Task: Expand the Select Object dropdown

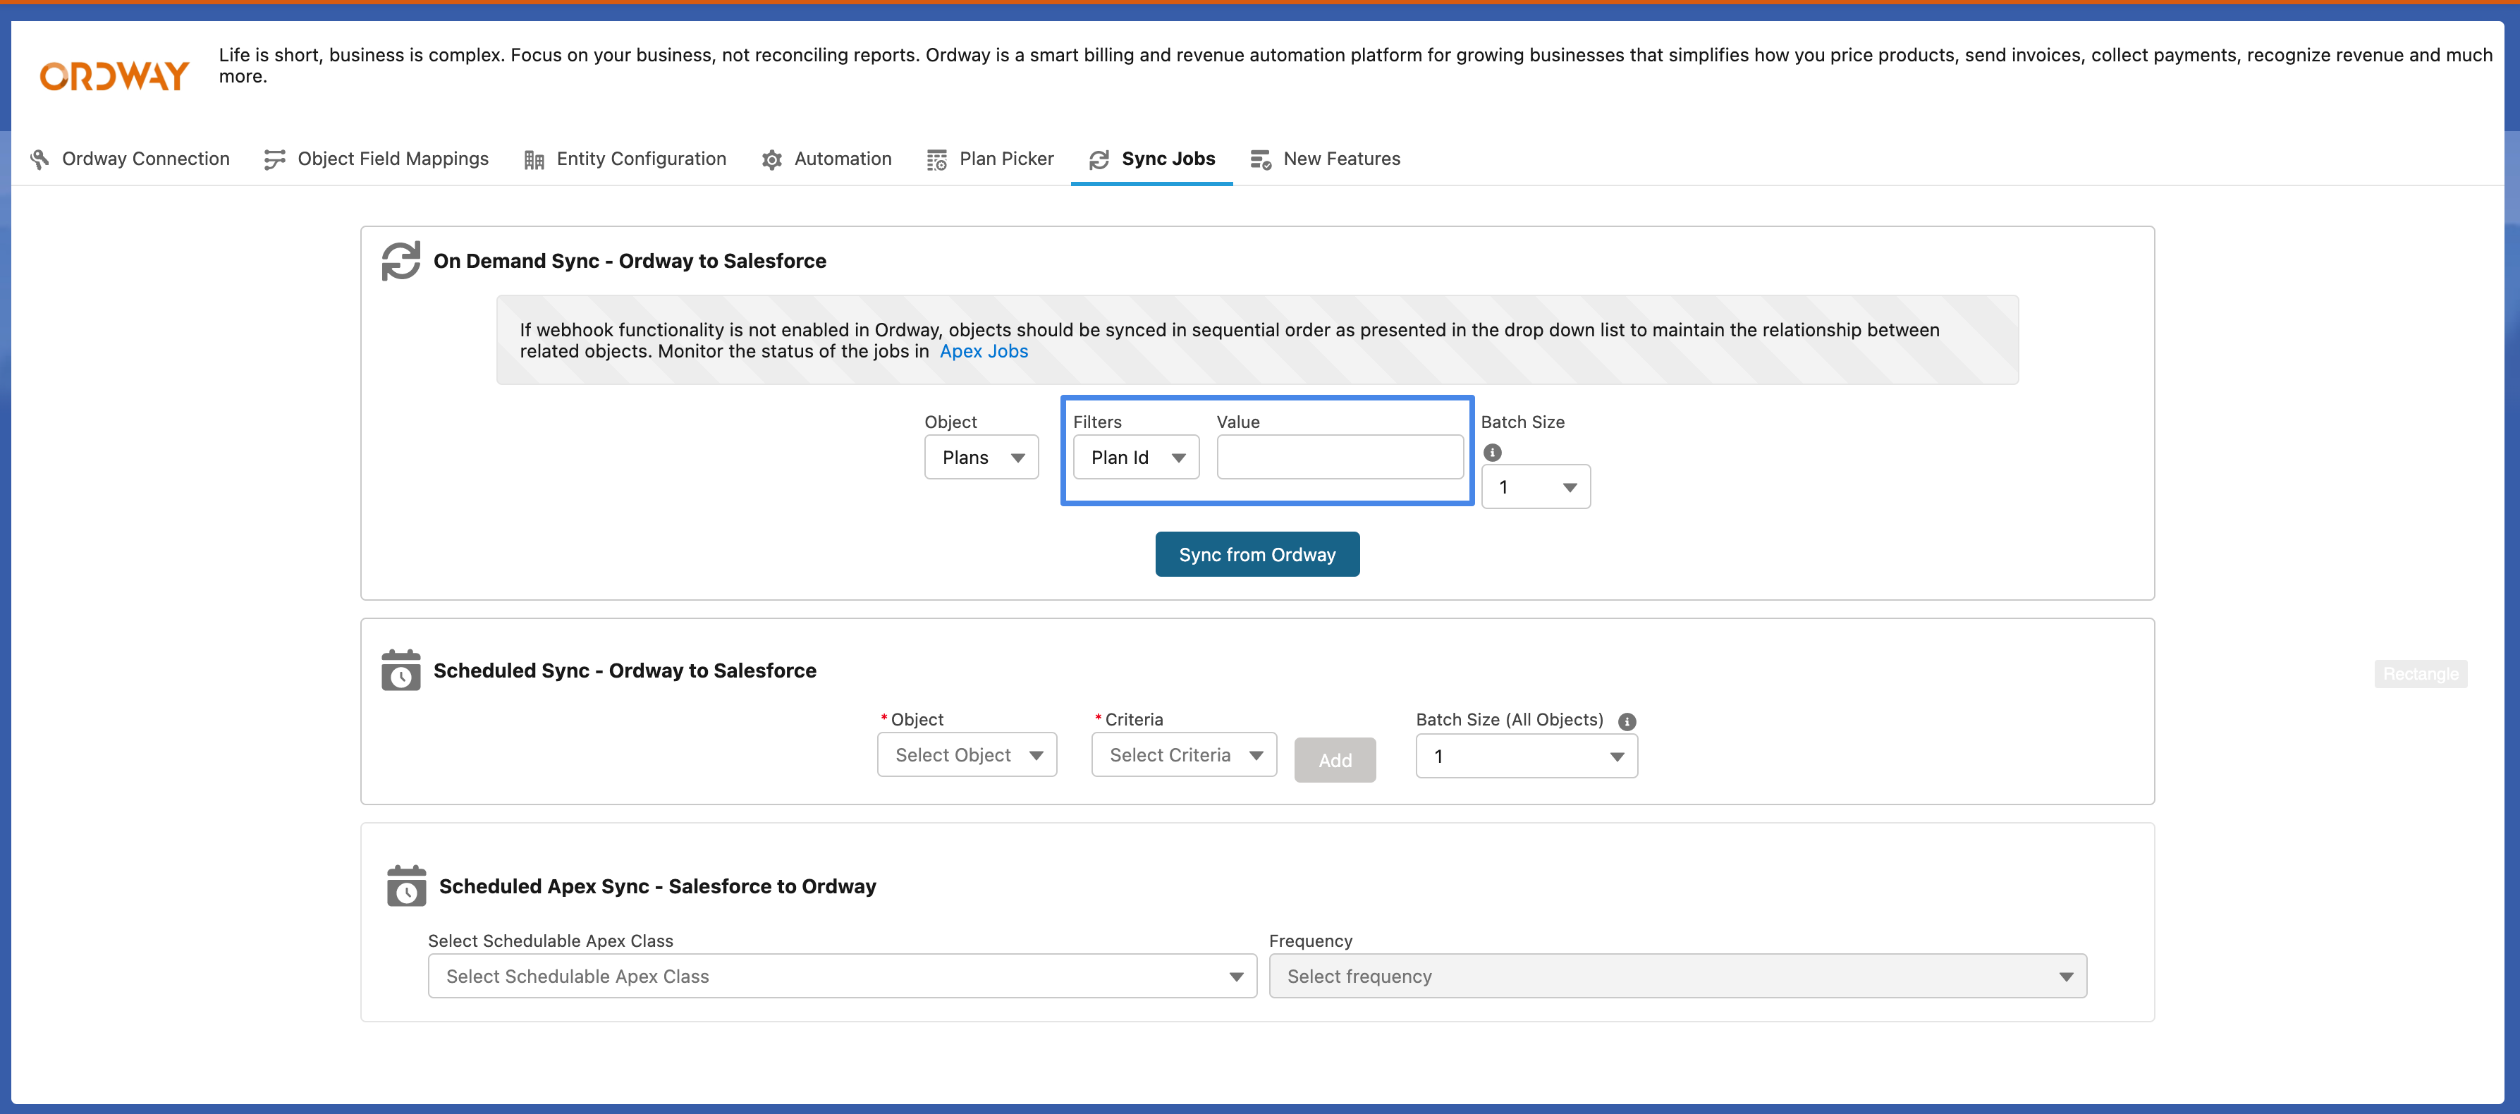Action: click(x=967, y=755)
